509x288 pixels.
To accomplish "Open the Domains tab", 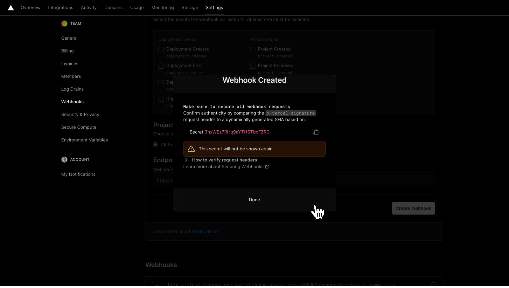I will click(x=114, y=8).
